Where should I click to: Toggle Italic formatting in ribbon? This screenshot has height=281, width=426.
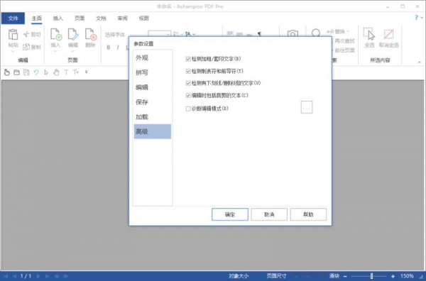[x=118, y=48]
